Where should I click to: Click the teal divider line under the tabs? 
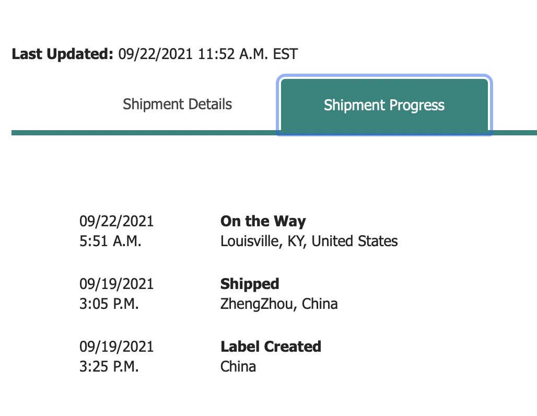coord(141,133)
